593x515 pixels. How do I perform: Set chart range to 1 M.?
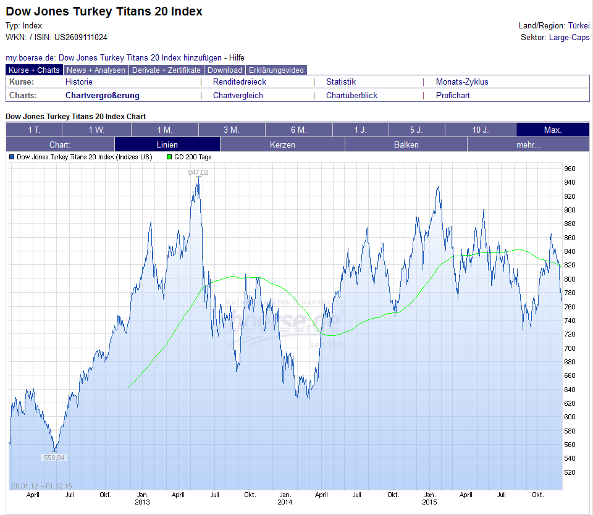pyautogui.click(x=165, y=130)
